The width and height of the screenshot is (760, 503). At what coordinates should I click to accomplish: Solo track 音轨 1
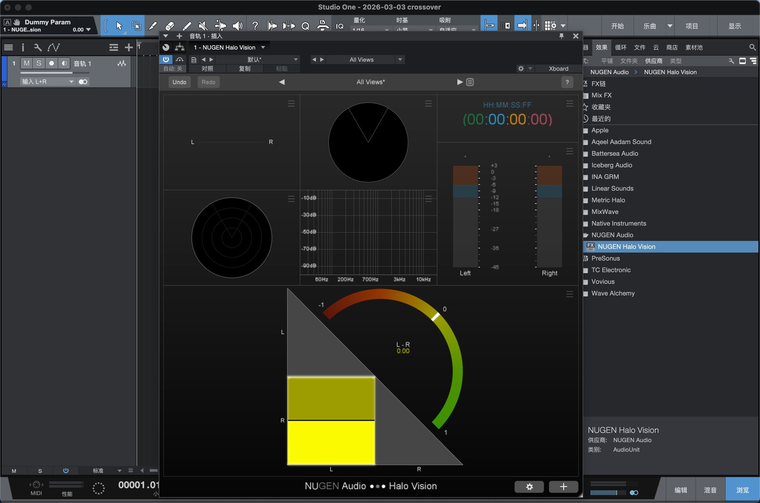pos(39,63)
